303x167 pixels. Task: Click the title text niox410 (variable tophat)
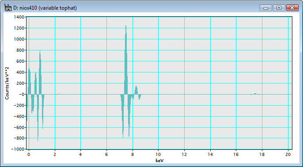(45, 8)
